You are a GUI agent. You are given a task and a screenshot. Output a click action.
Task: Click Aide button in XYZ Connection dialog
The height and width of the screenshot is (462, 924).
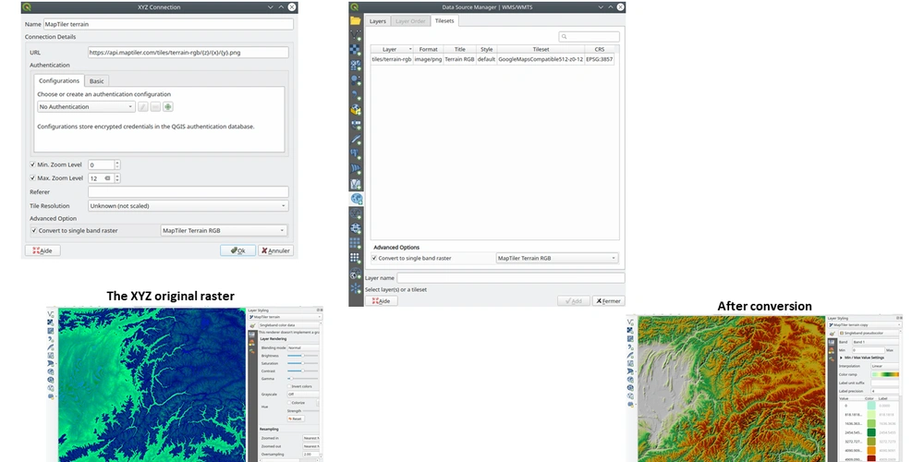point(43,250)
